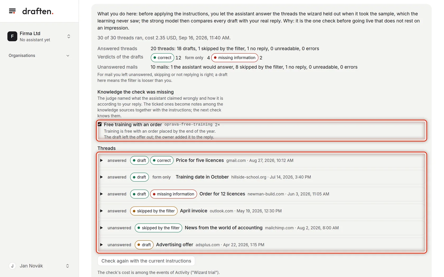Select the Order for 12 licences title

point(222,194)
